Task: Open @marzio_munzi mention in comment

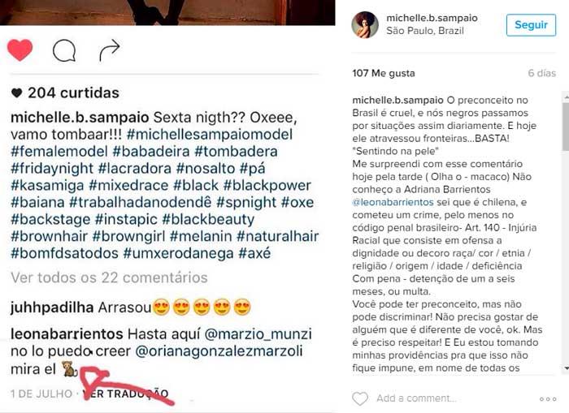Action: coord(258,334)
